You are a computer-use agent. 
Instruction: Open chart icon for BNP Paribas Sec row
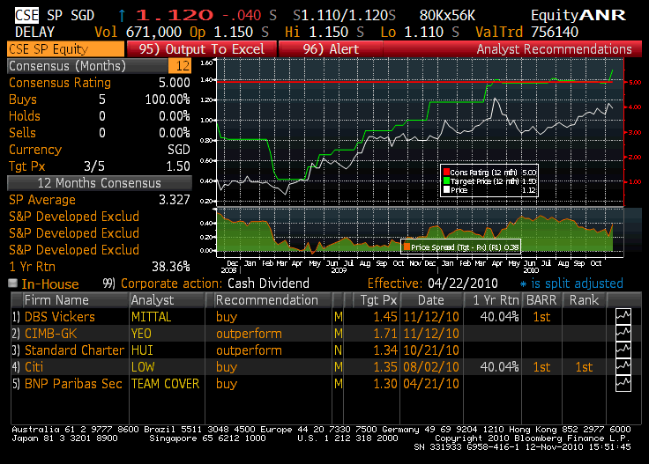click(x=623, y=383)
